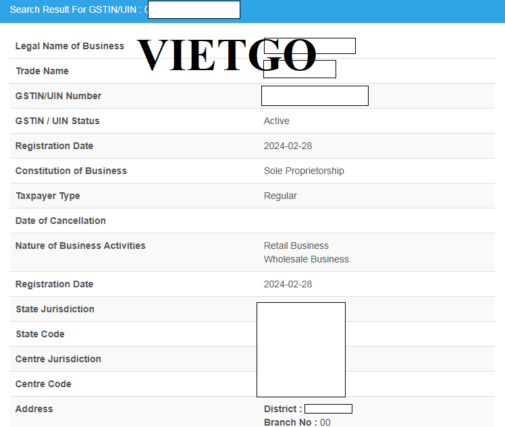Click the VIETGO watermark logo

(x=226, y=55)
